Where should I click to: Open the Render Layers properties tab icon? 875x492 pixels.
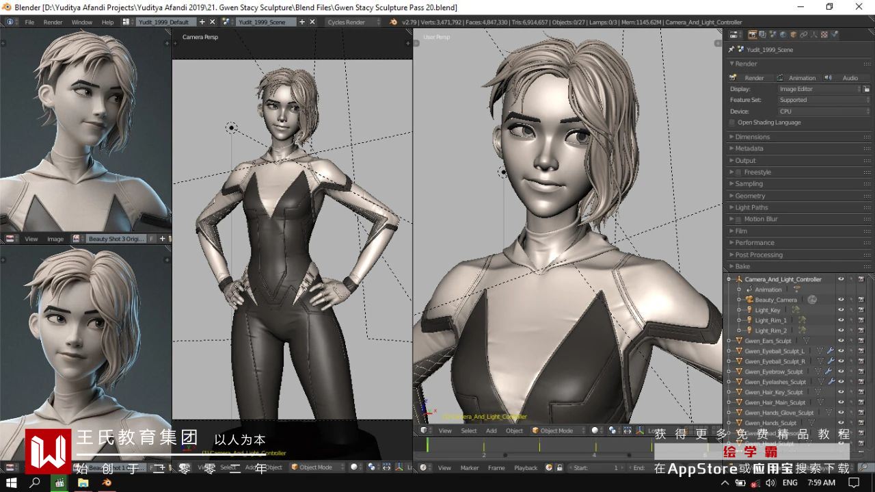[x=762, y=34]
